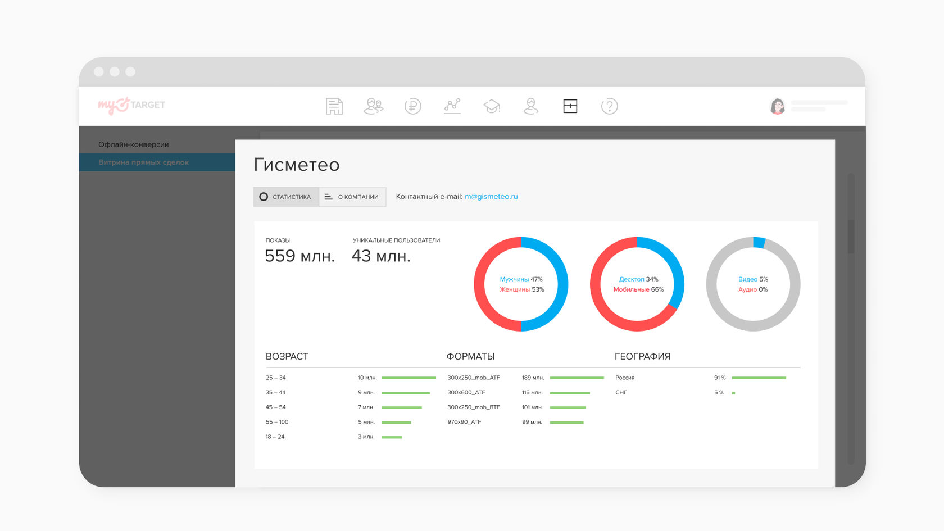This screenshot has height=531, width=944.
Task: Click the Мужчины/Женщины donut chart
Action: click(521, 284)
